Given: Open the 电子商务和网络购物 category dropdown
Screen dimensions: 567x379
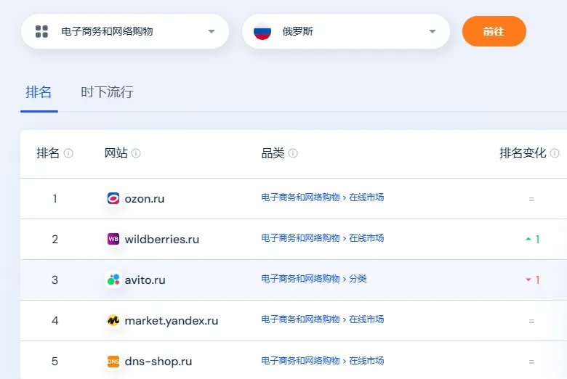Looking at the screenshot, I should (x=125, y=31).
